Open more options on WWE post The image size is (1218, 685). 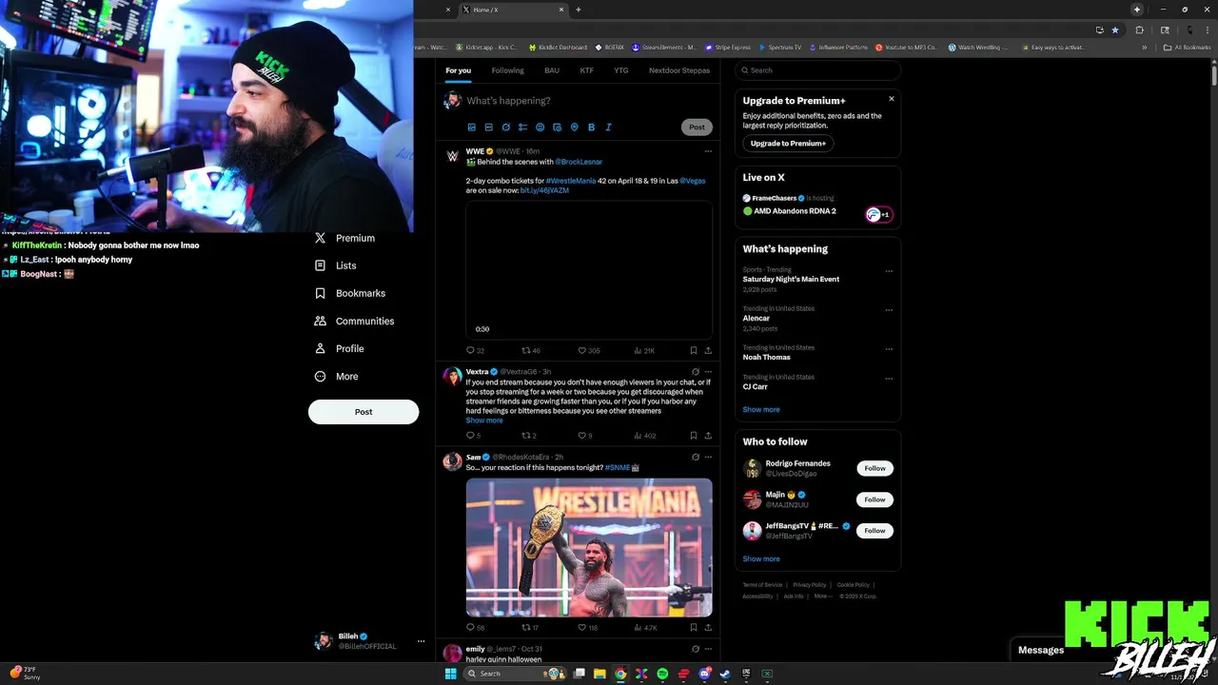pyautogui.click(x=708, y=151)
